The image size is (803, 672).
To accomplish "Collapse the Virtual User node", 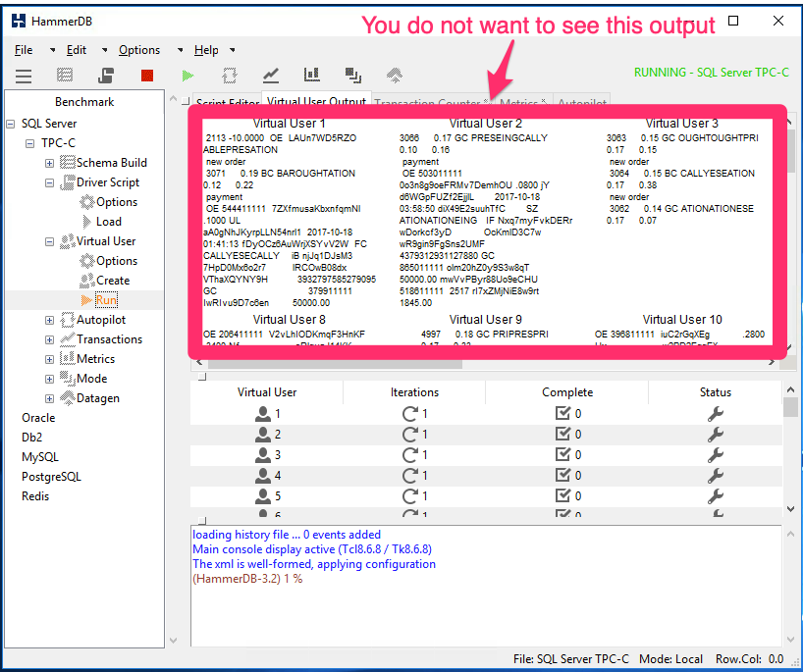I will point(50,241).
